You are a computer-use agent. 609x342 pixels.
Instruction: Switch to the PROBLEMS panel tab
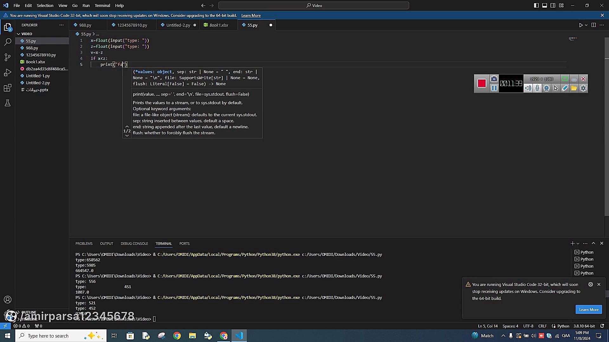[84, 244]
